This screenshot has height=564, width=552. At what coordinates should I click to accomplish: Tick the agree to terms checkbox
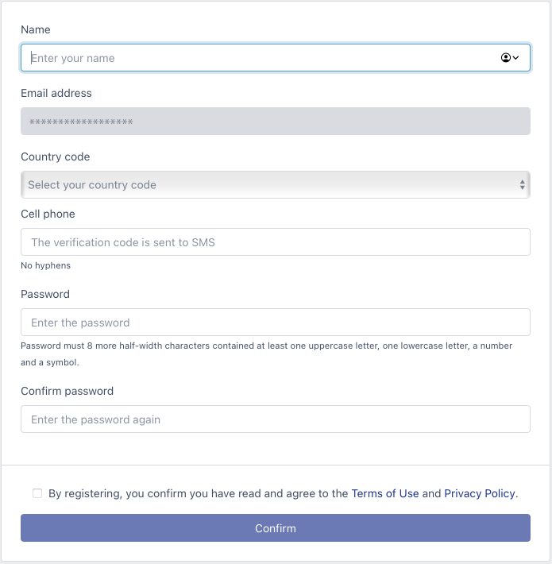pyautogui.click(x=37, y=493)
